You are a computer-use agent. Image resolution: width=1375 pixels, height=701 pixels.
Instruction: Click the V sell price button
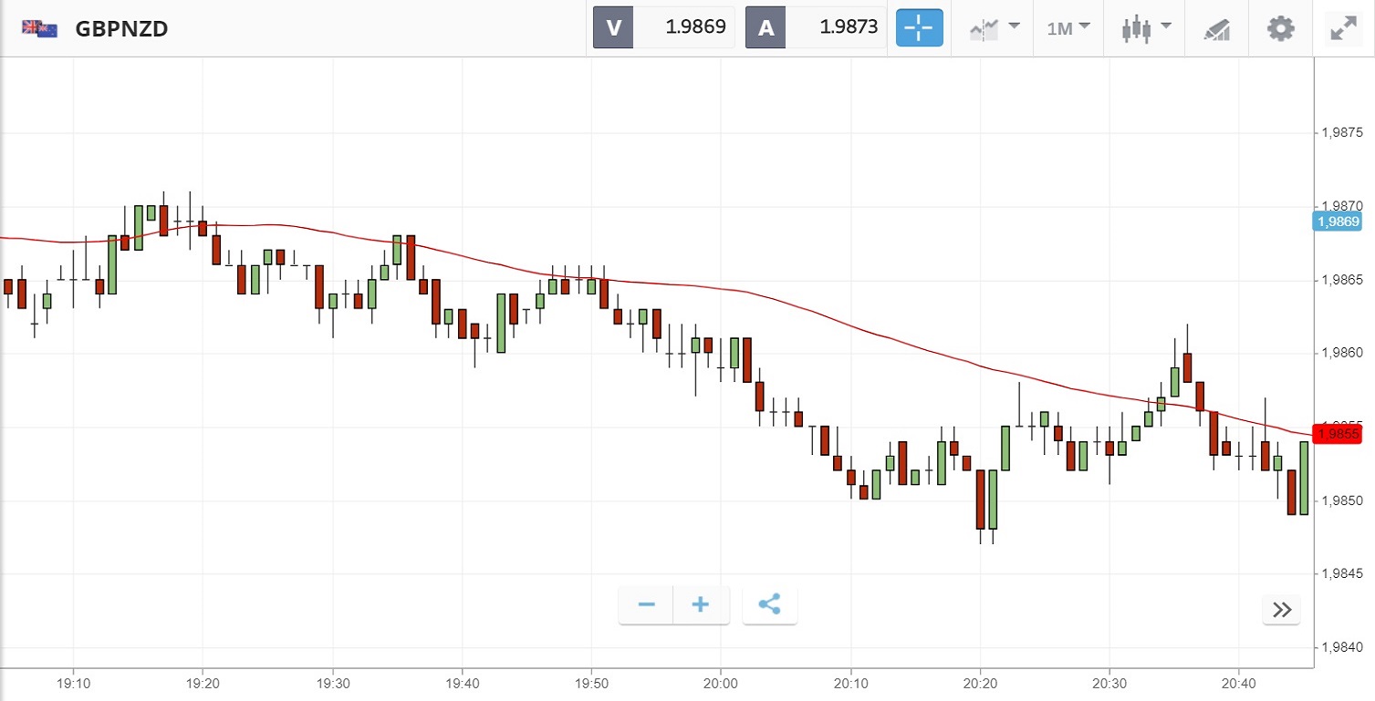coord(613,27)
